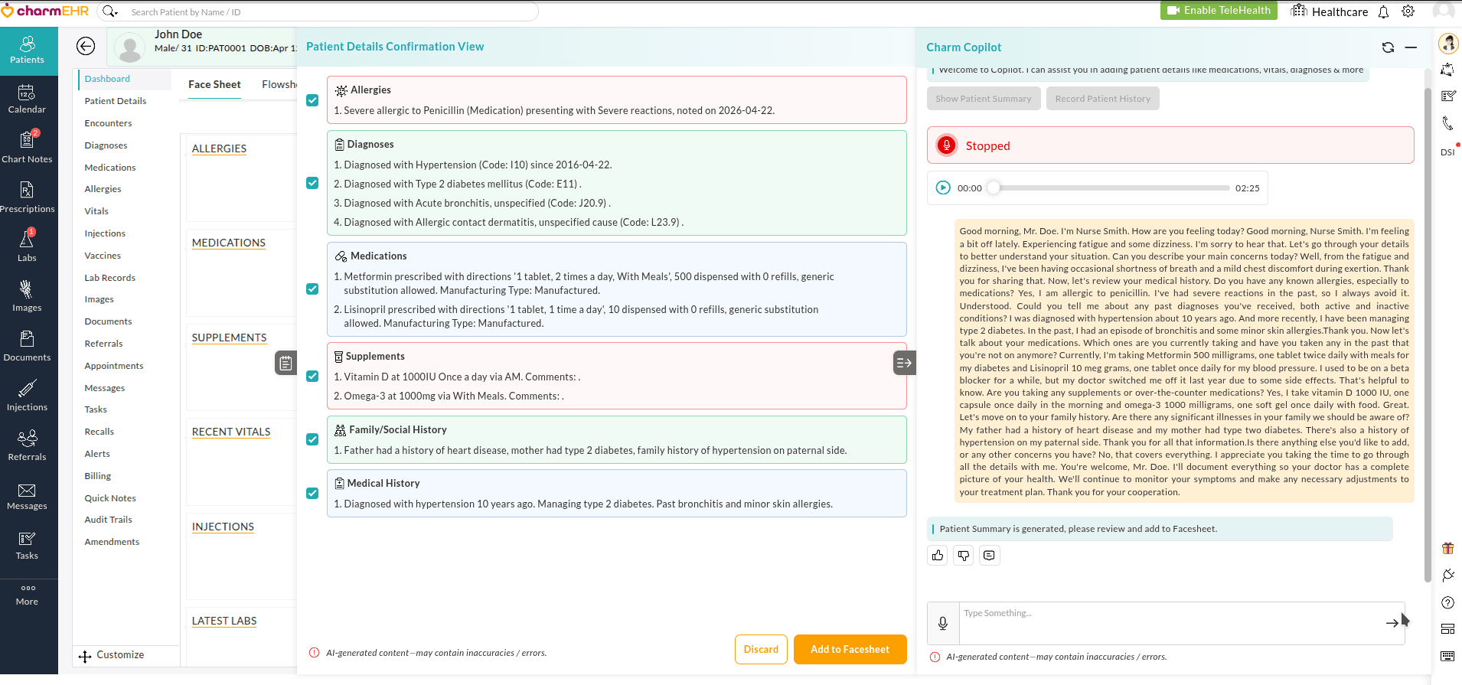
Task: Open Patient Details menu item
Action: point(116,101)
